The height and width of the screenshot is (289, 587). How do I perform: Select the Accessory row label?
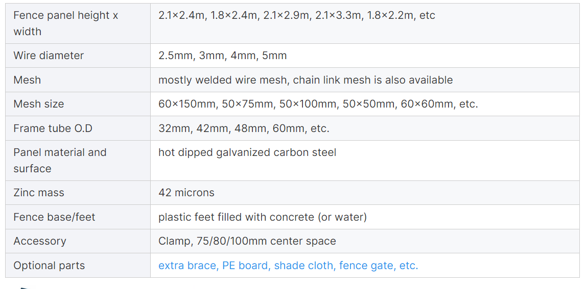(40, 241)
